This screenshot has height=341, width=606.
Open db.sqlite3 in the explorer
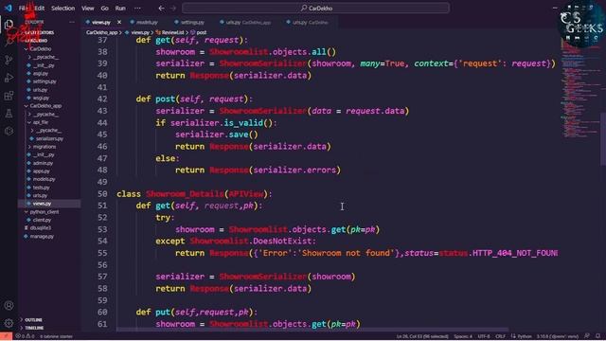point(38,228)
